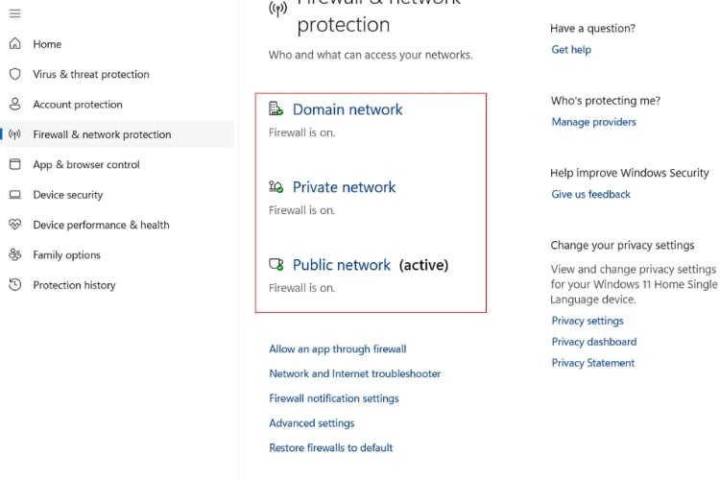
Task: Open the Public network (active) settings
Action: pyautogui.click(x=342, y=265)
